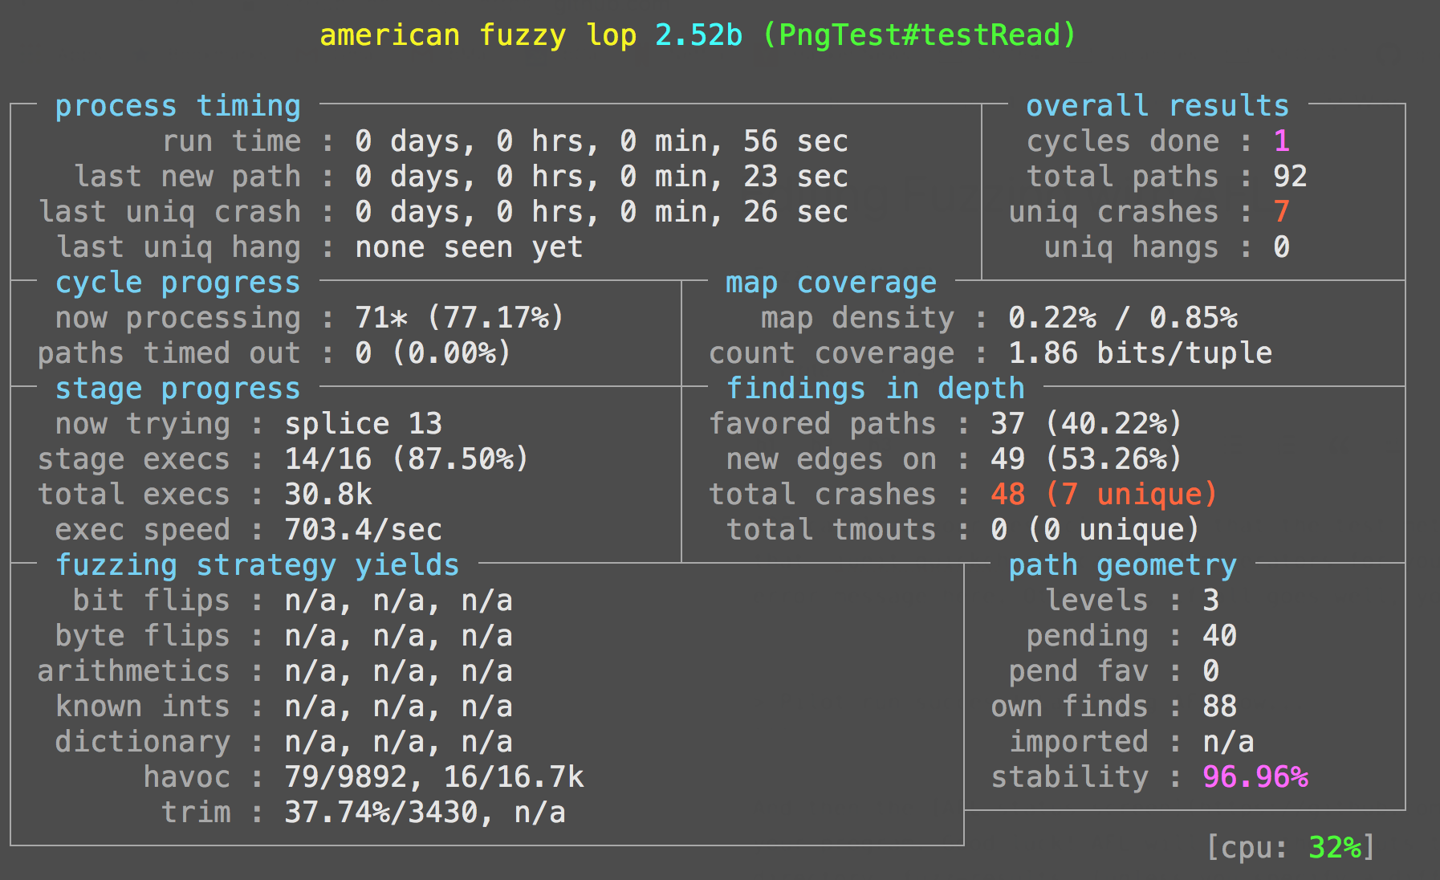Click the 'overall results' section header
Screen dimensions: 1440x880
click(1157, 106)
